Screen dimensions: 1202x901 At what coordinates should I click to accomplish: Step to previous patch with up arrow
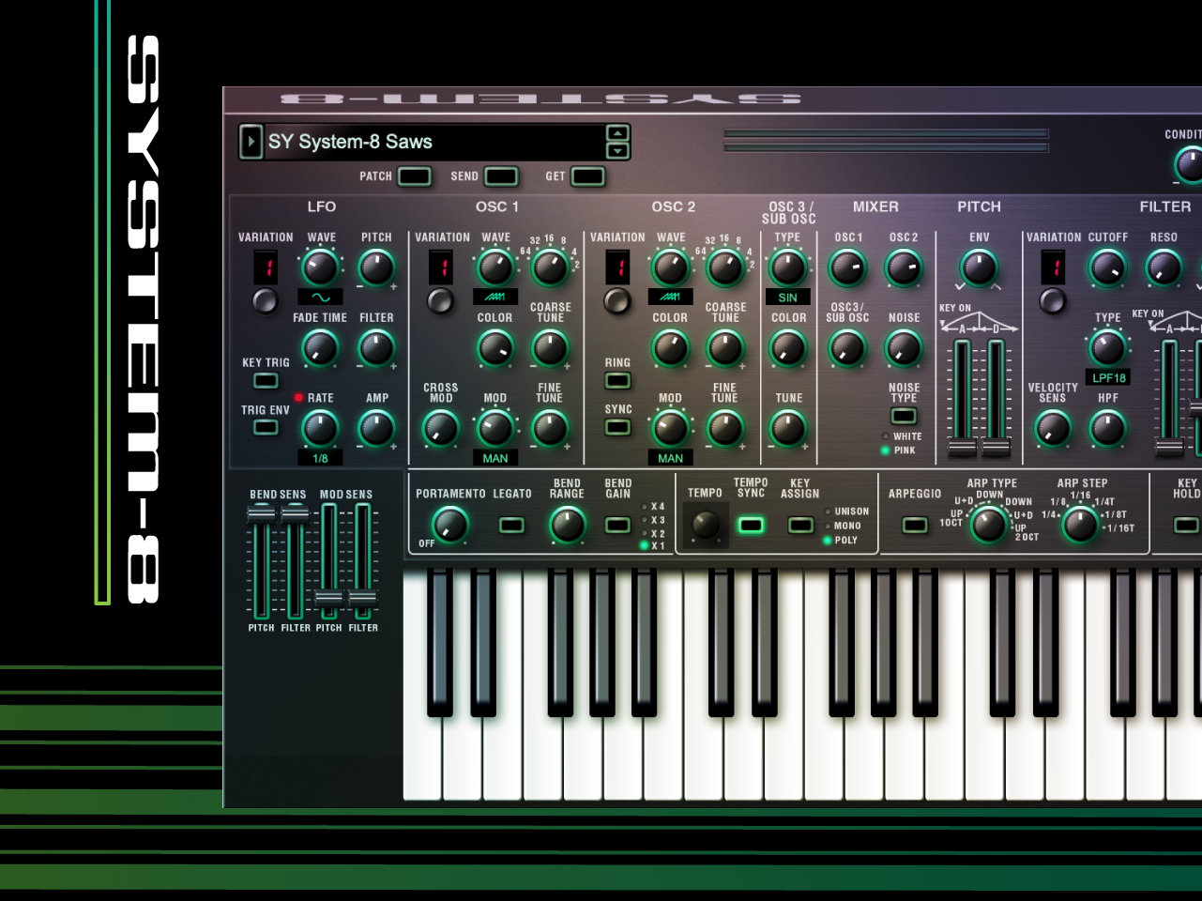pyautogui.click(x=617, y=133)
